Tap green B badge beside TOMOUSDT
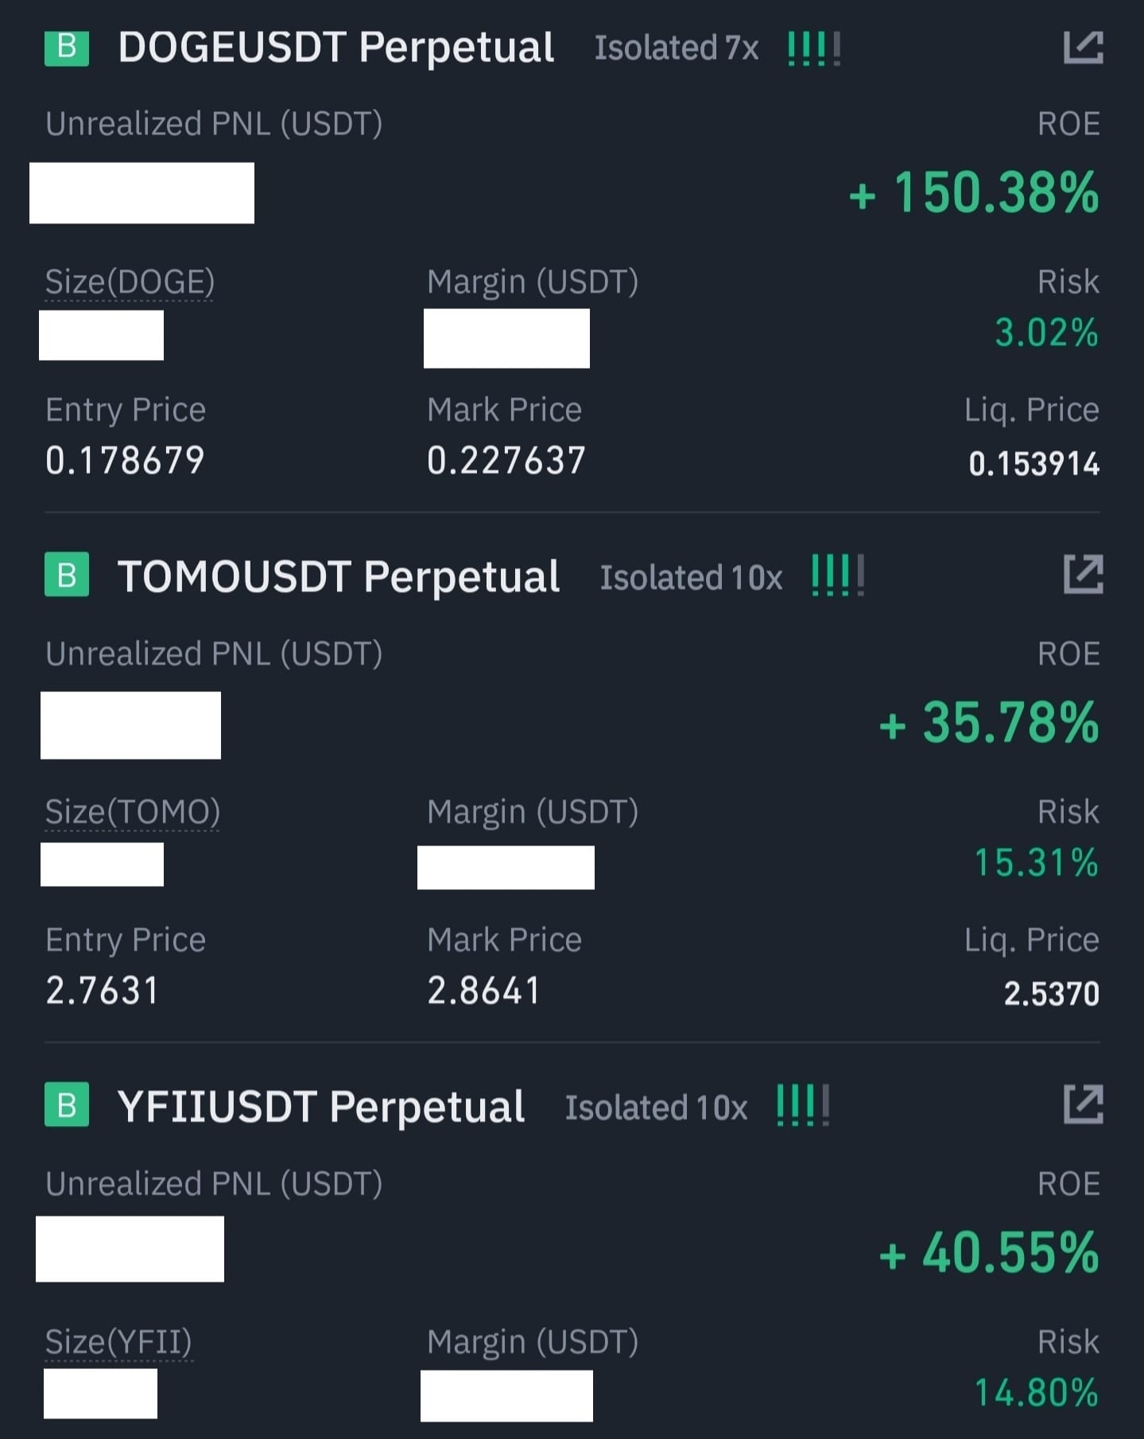The image size is (1144, 1439). (x=67, y=574)
